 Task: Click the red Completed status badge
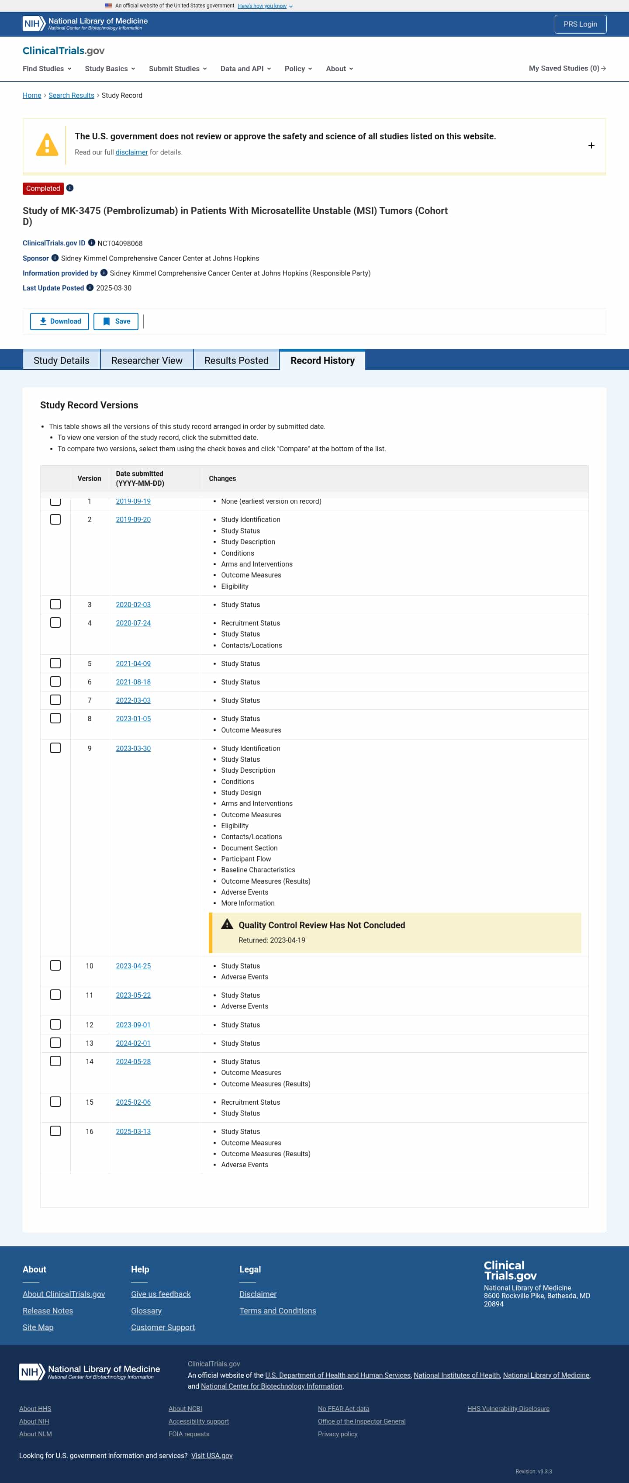coord(43,188)
